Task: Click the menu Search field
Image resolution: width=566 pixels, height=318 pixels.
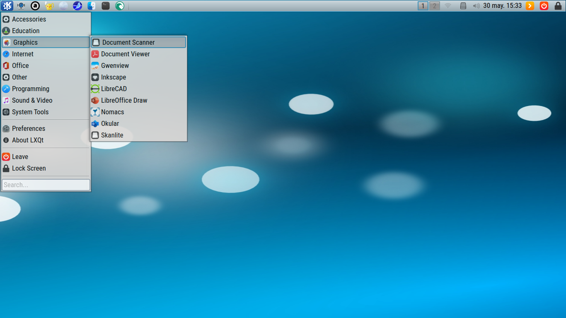Action: pos(46,185)
